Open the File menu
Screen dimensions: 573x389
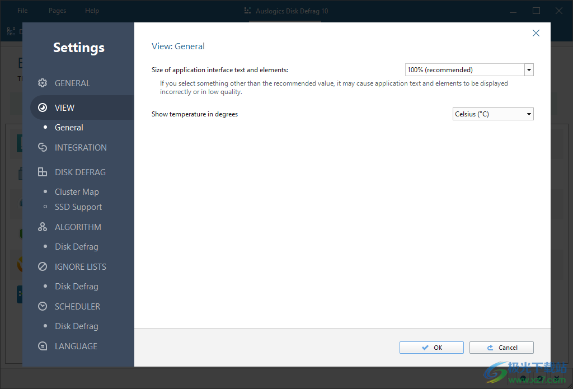pos(22,11)
